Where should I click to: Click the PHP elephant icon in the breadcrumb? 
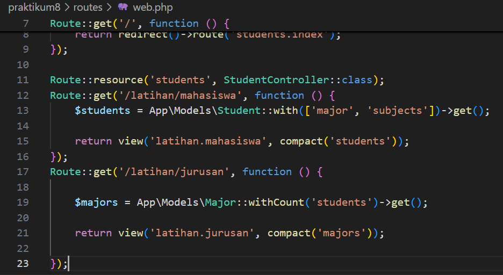[x=123, y=7]
